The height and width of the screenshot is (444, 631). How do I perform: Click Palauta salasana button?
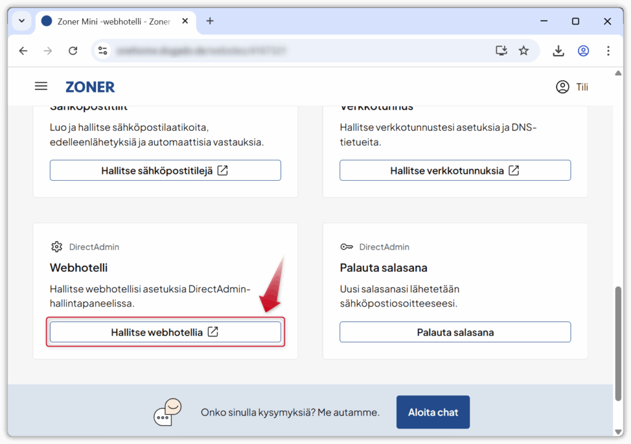click(455, 332)
